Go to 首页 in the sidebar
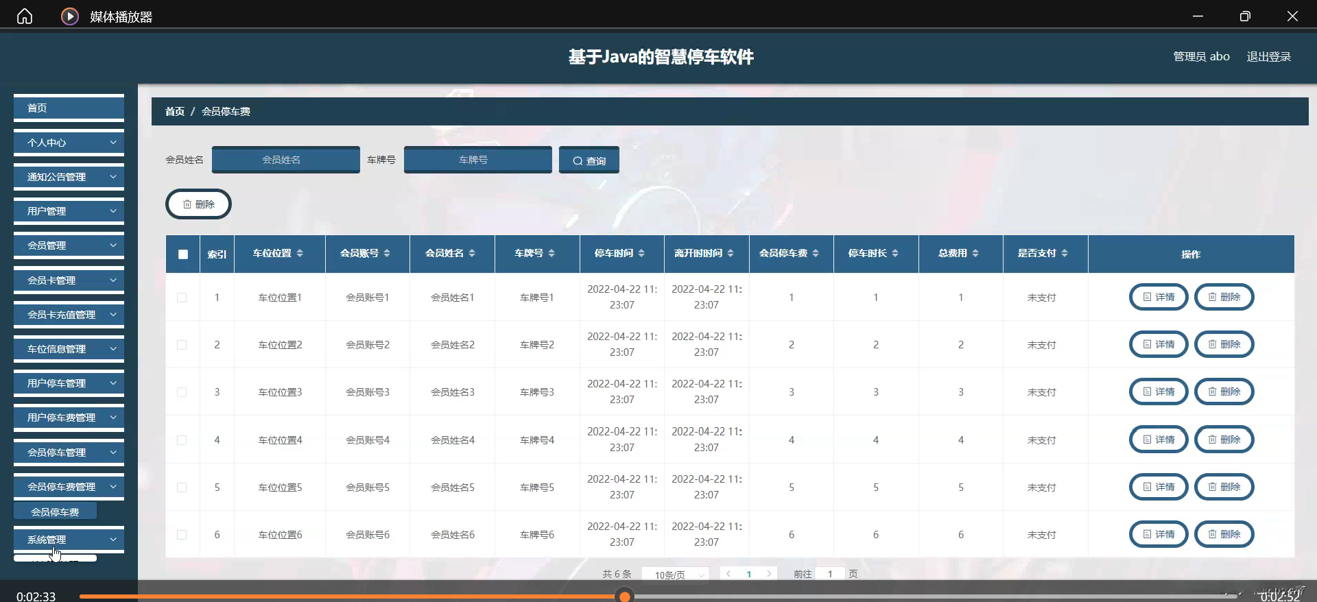This screenshot has height=602, width=1317. [69, 108]
